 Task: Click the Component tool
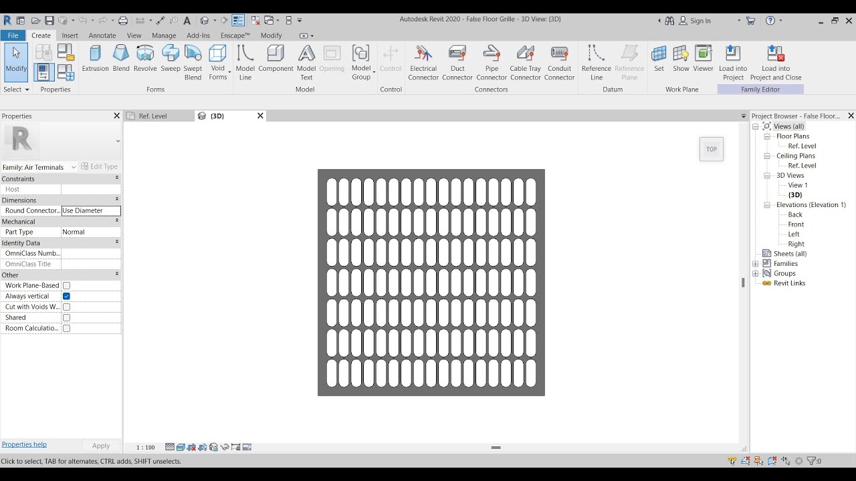coord(276,58)
